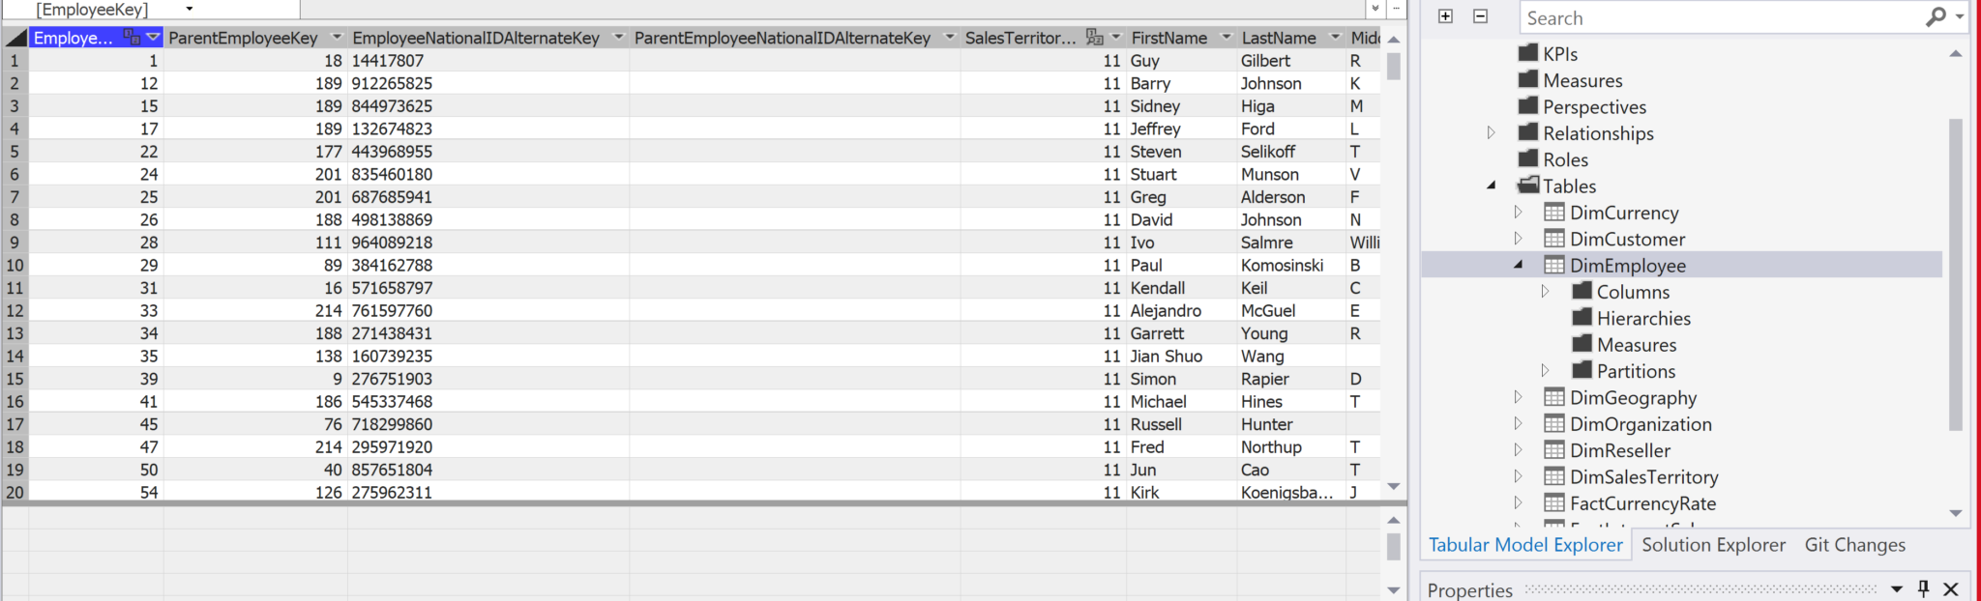Expand the Columns folder under DimEmployee

point(1545,292)
